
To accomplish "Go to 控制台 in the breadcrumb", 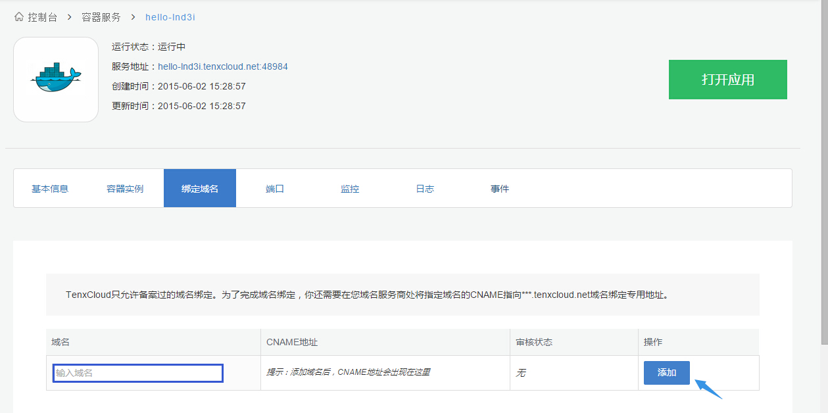I will tap(42, 17).
